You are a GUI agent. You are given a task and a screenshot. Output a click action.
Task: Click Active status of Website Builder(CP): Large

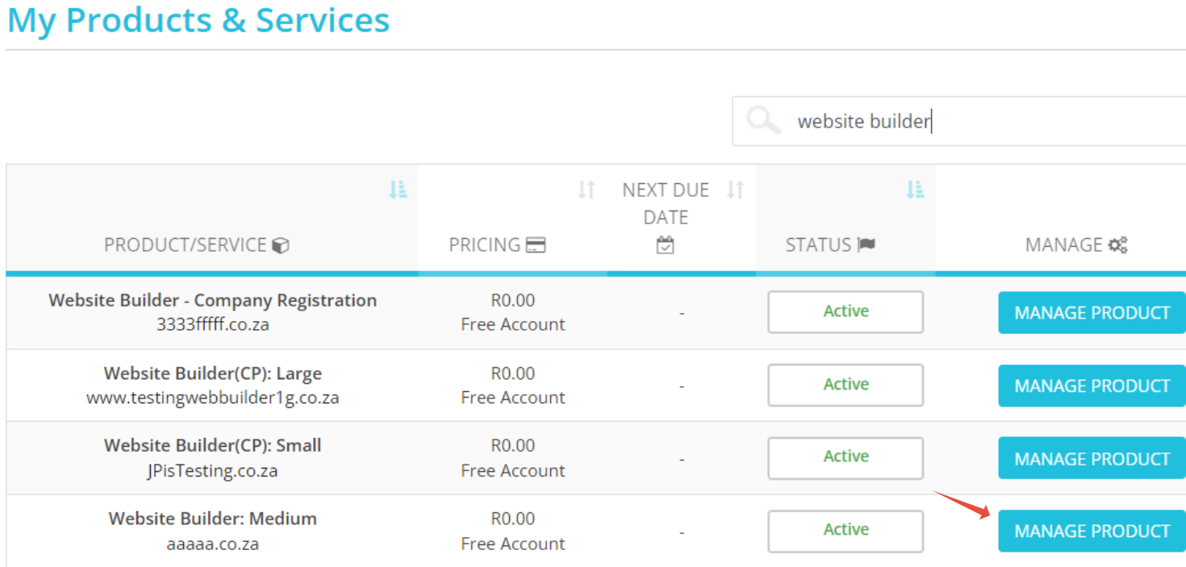pos(846,385)
